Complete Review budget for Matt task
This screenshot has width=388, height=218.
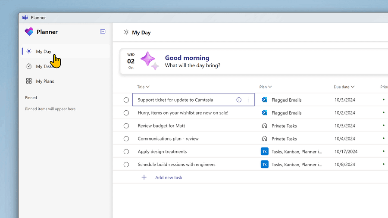click(x=126, y=125)
